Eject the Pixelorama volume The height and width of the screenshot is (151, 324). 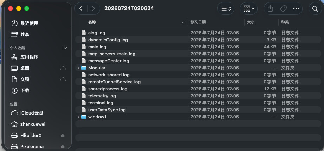pyautogui.click(x=63, y=146)
